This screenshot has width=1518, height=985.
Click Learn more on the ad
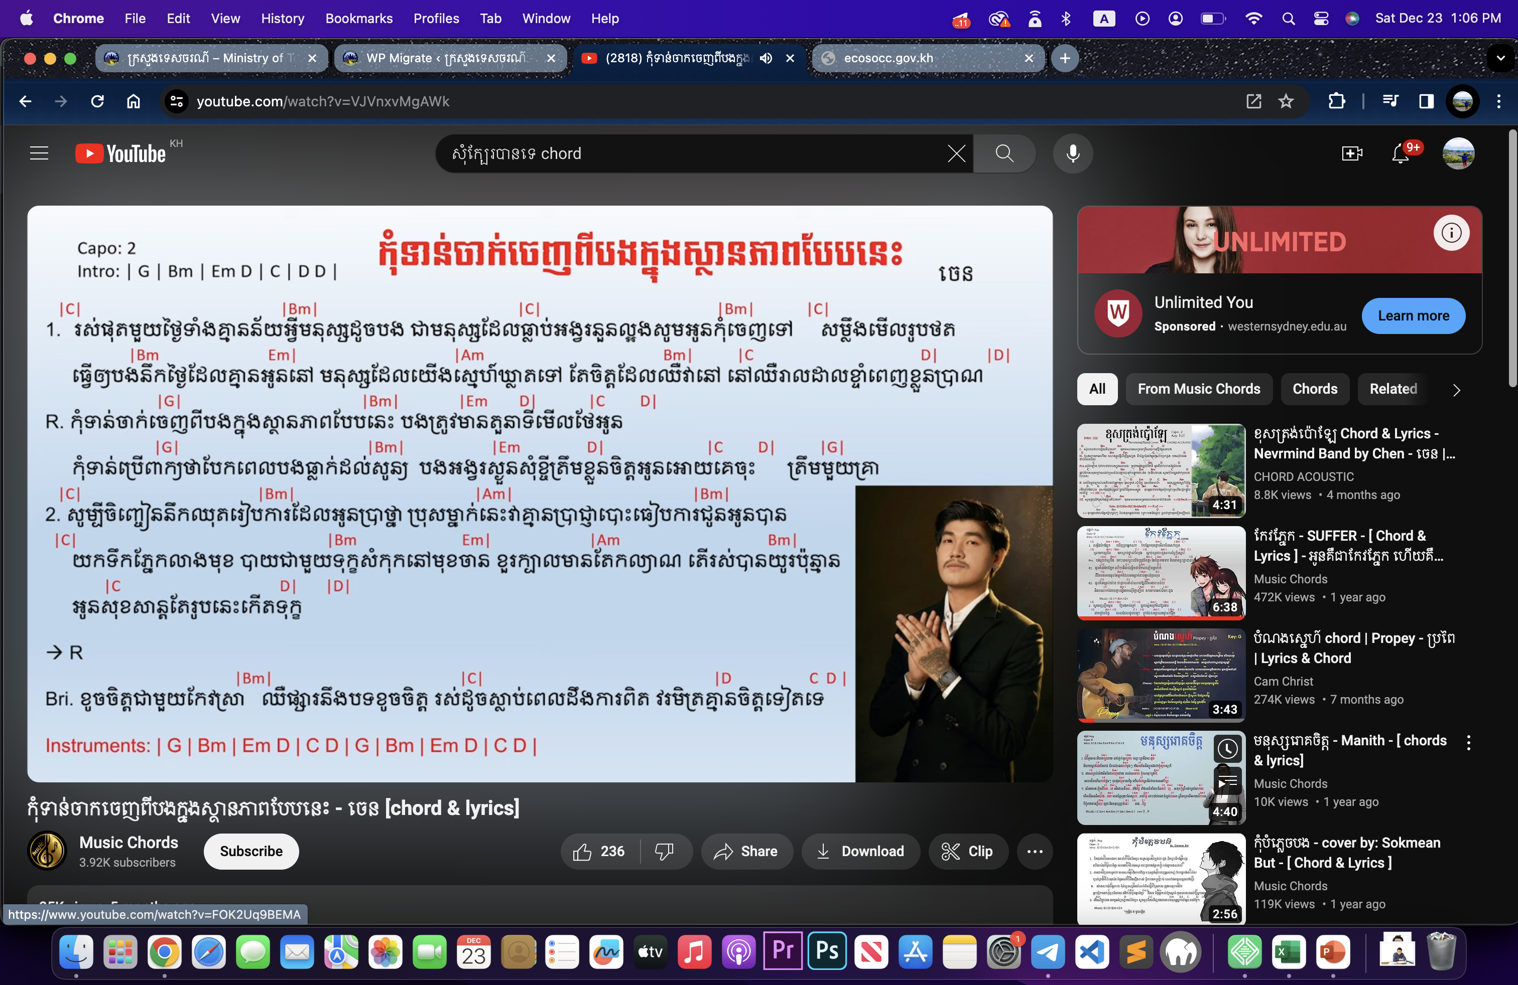coord(1413,316)
